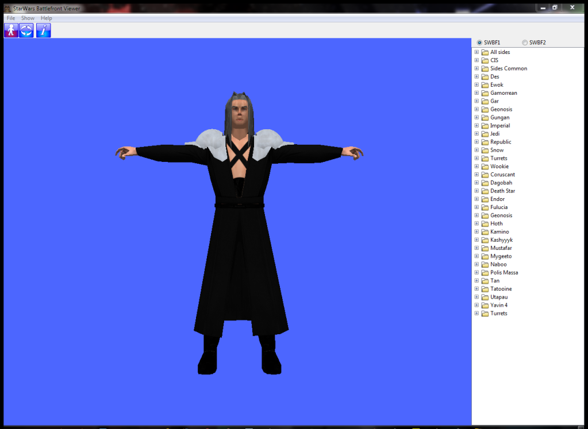Close the Battlefront Viewer window

pos(572,7)
